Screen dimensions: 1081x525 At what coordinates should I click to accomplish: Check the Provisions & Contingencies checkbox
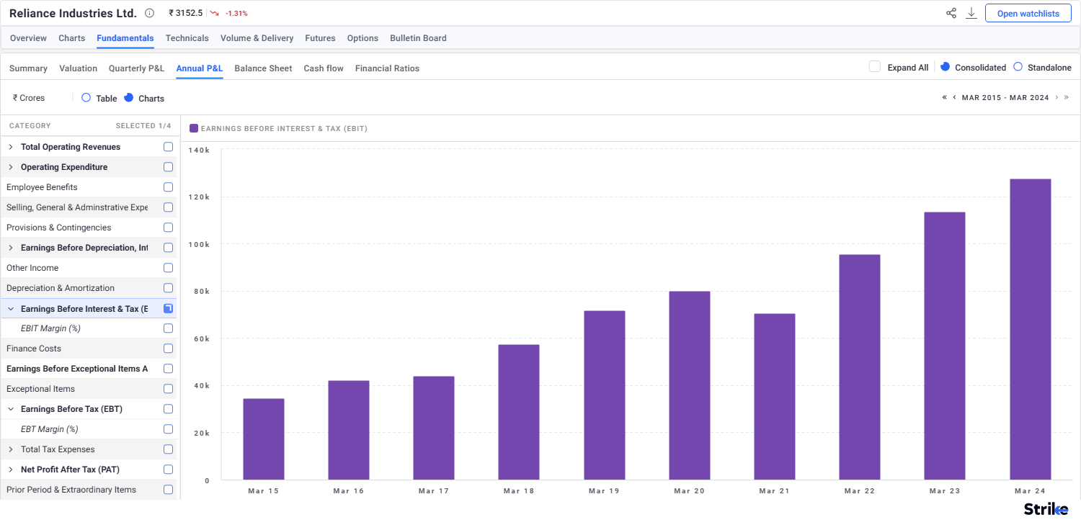tap(168, 228)
